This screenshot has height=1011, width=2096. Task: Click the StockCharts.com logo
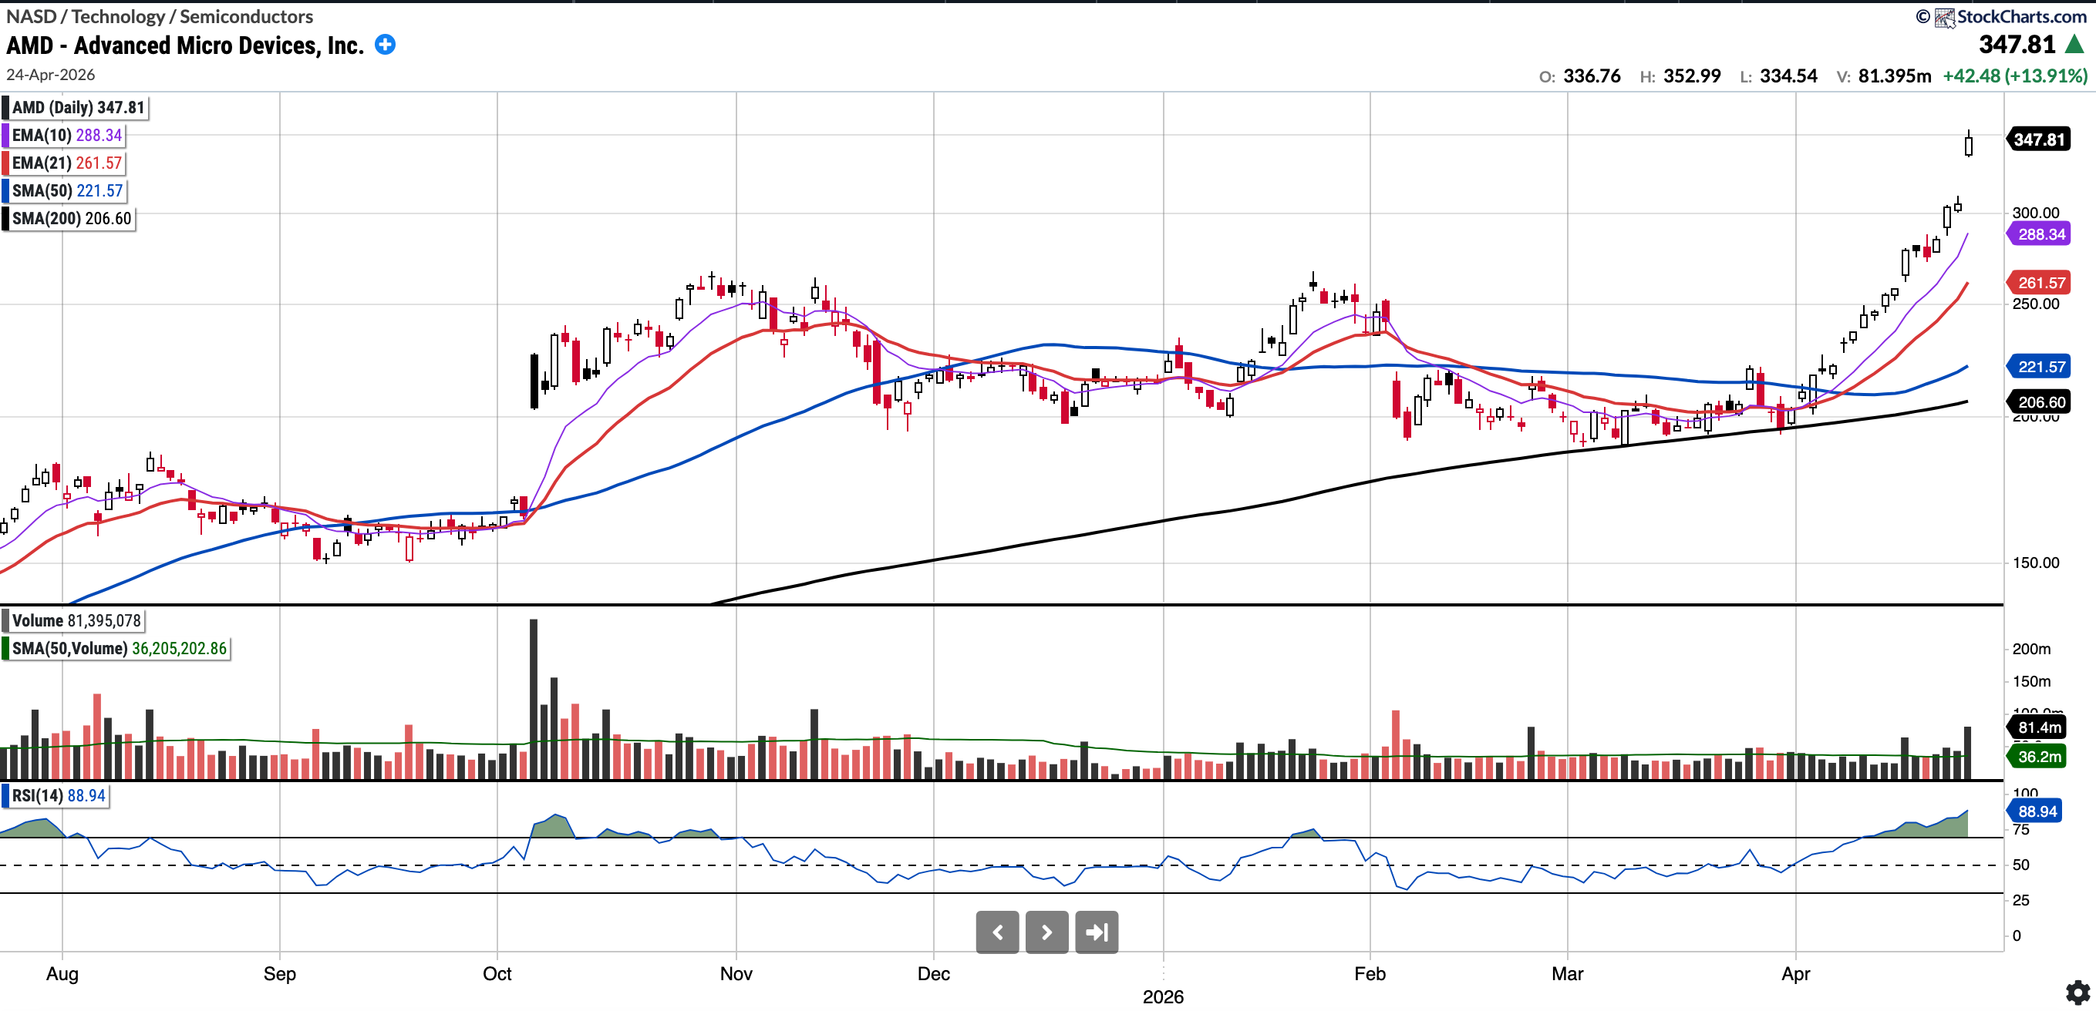[2010, 16]
